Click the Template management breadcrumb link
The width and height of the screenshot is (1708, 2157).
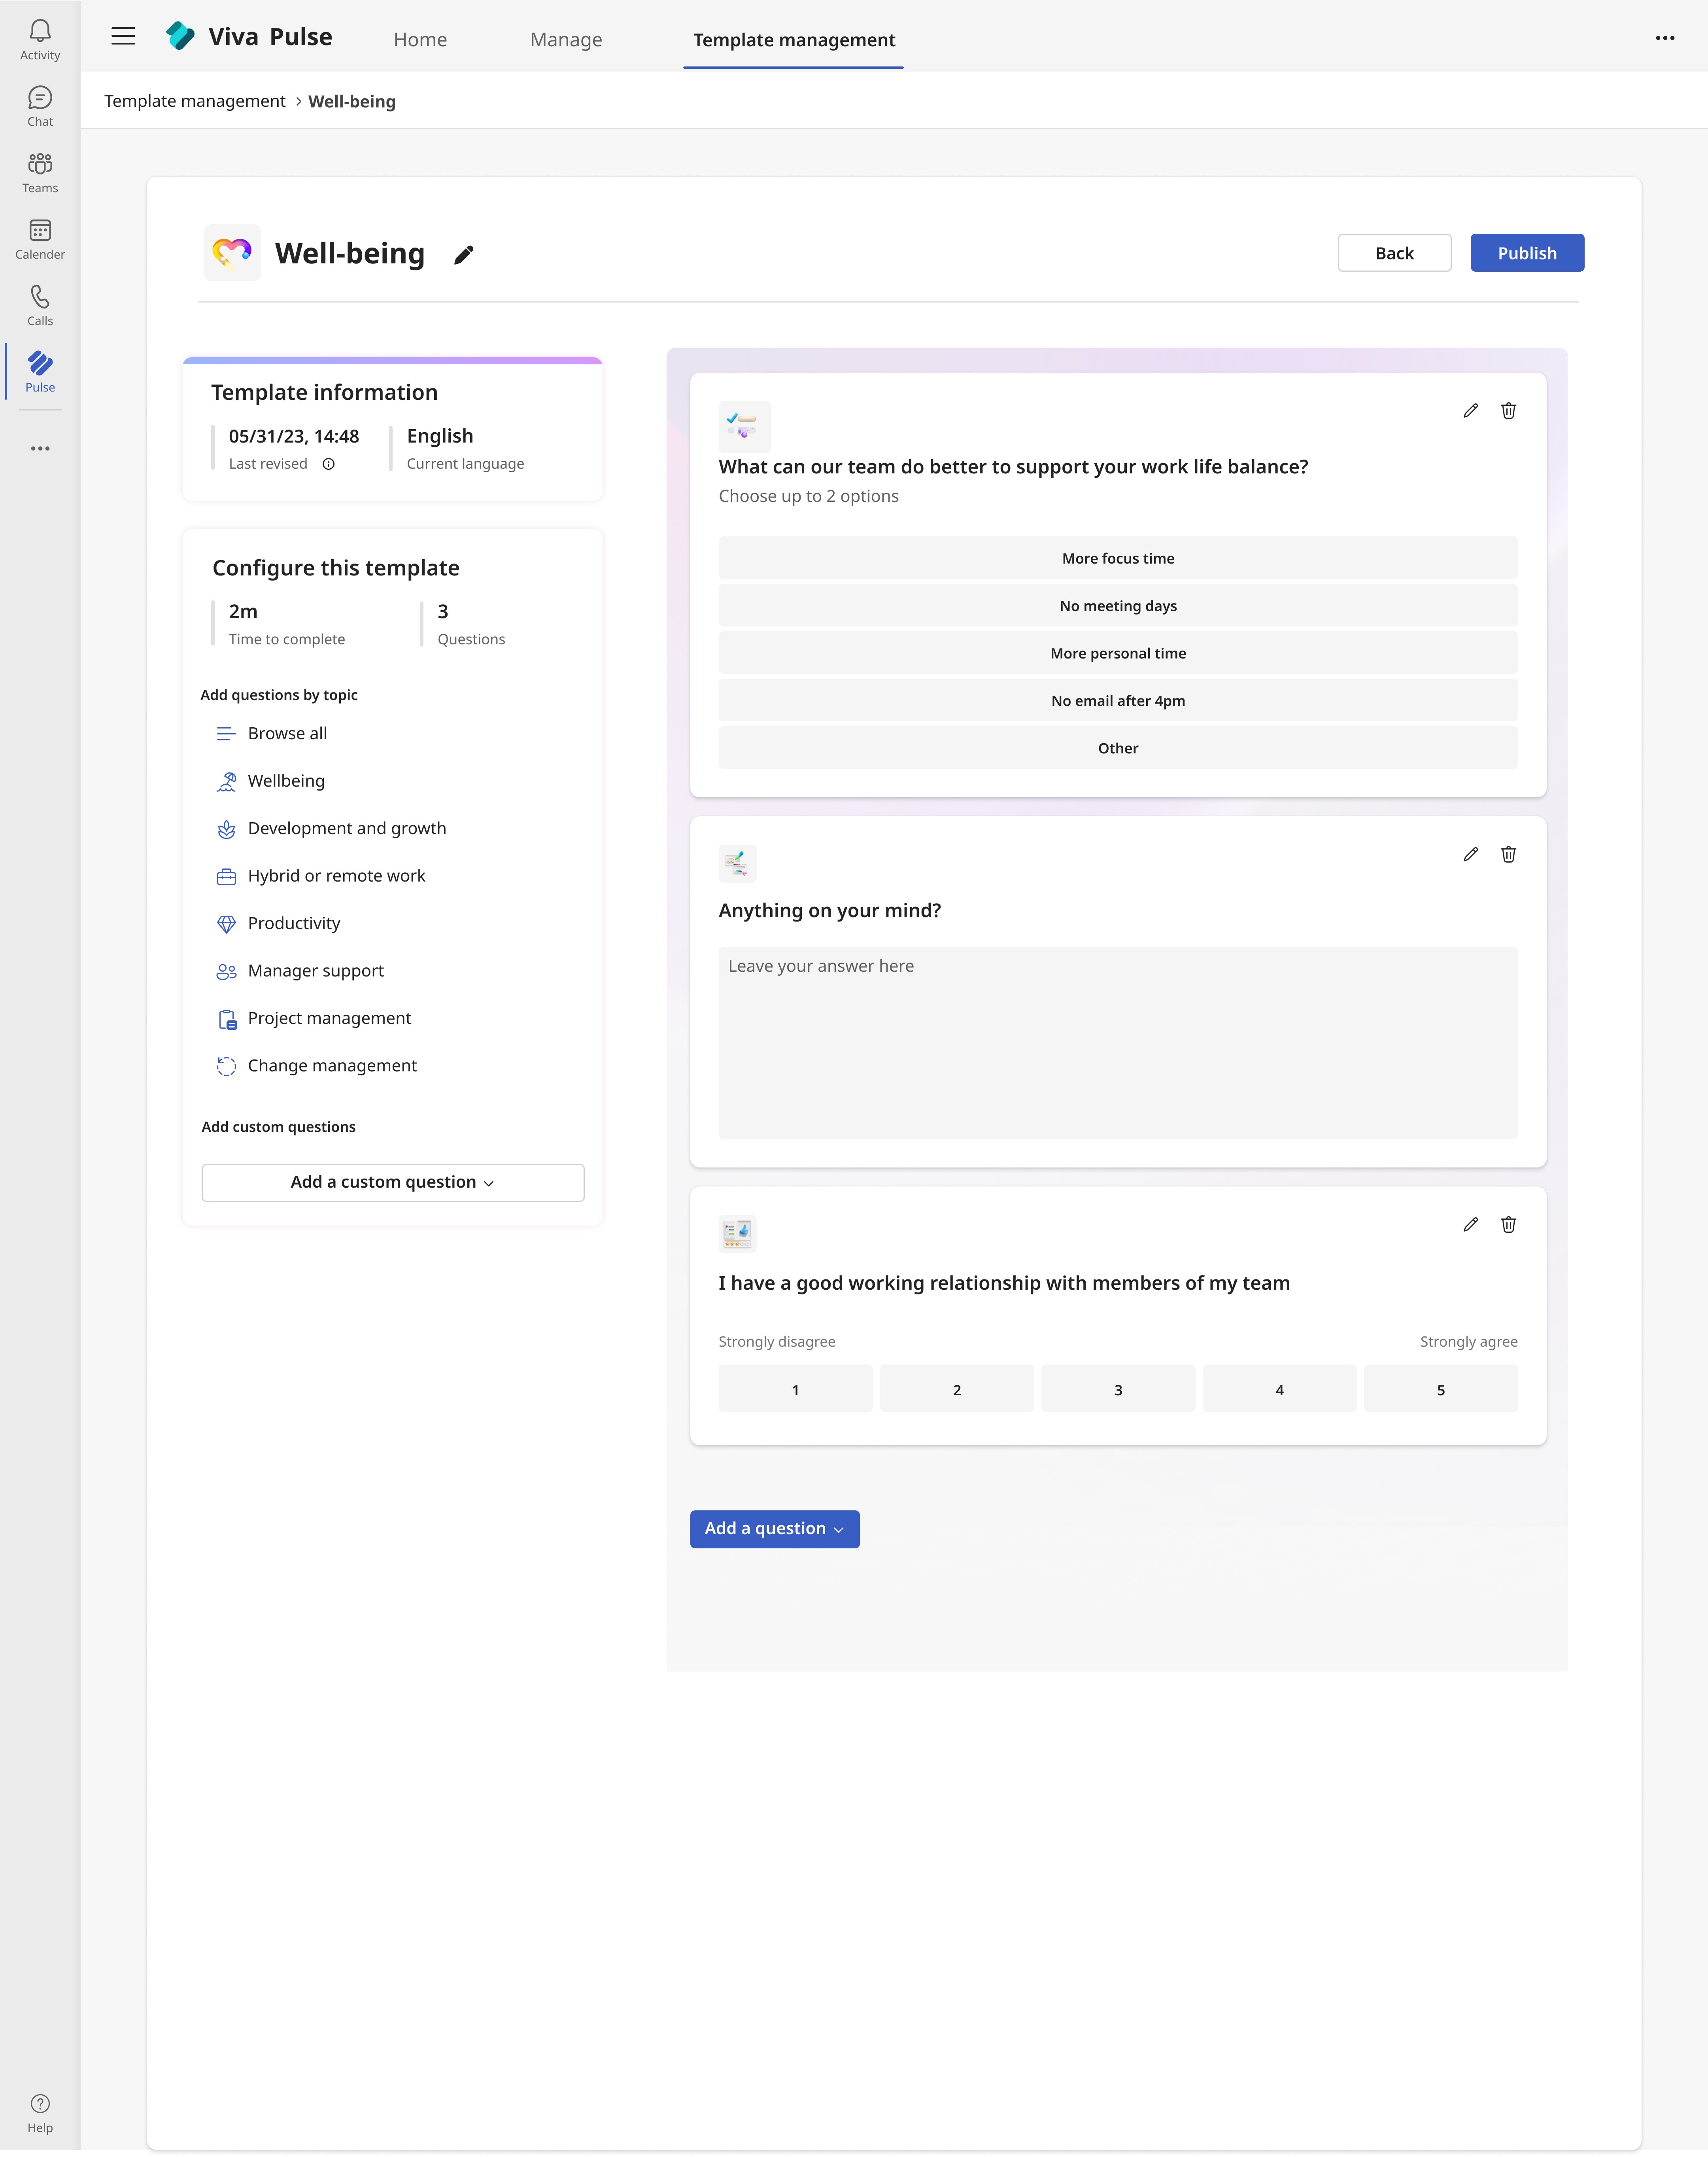195,101
